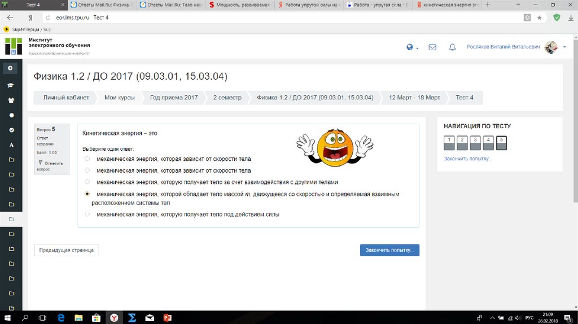578x324 pixels.
Task: Switch to tab 'Работа упругой силы на'
Action: click(309, 5)
